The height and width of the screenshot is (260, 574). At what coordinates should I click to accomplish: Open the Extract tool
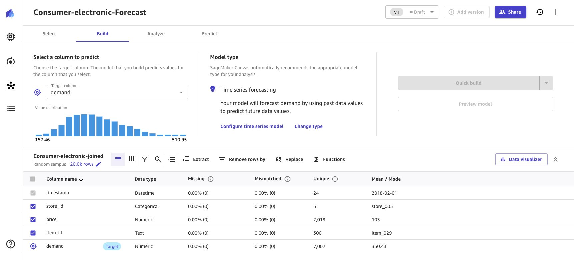coord(196,159)
